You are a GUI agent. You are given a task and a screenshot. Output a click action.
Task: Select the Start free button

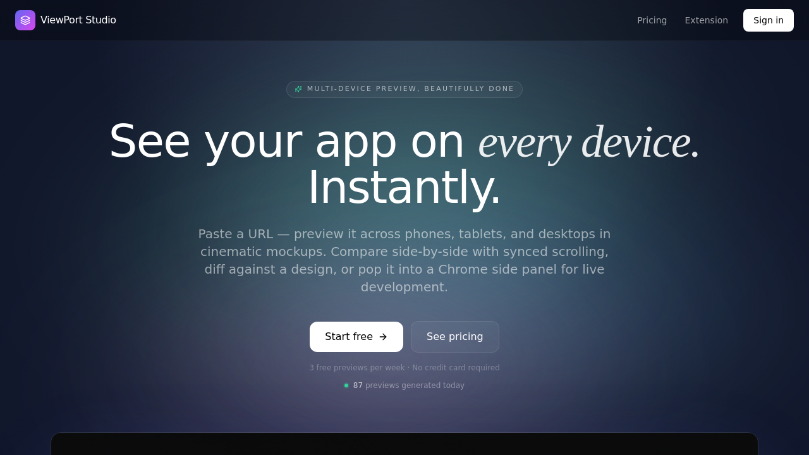(x=356, y=337)
